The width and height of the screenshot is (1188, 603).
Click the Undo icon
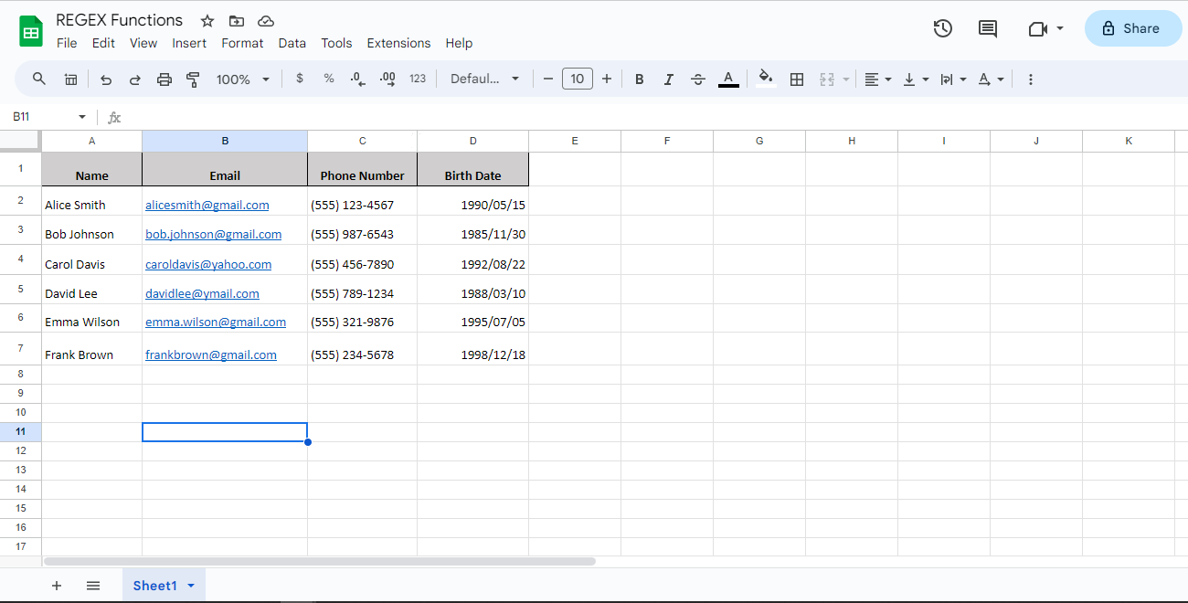(x=105, y=79)
